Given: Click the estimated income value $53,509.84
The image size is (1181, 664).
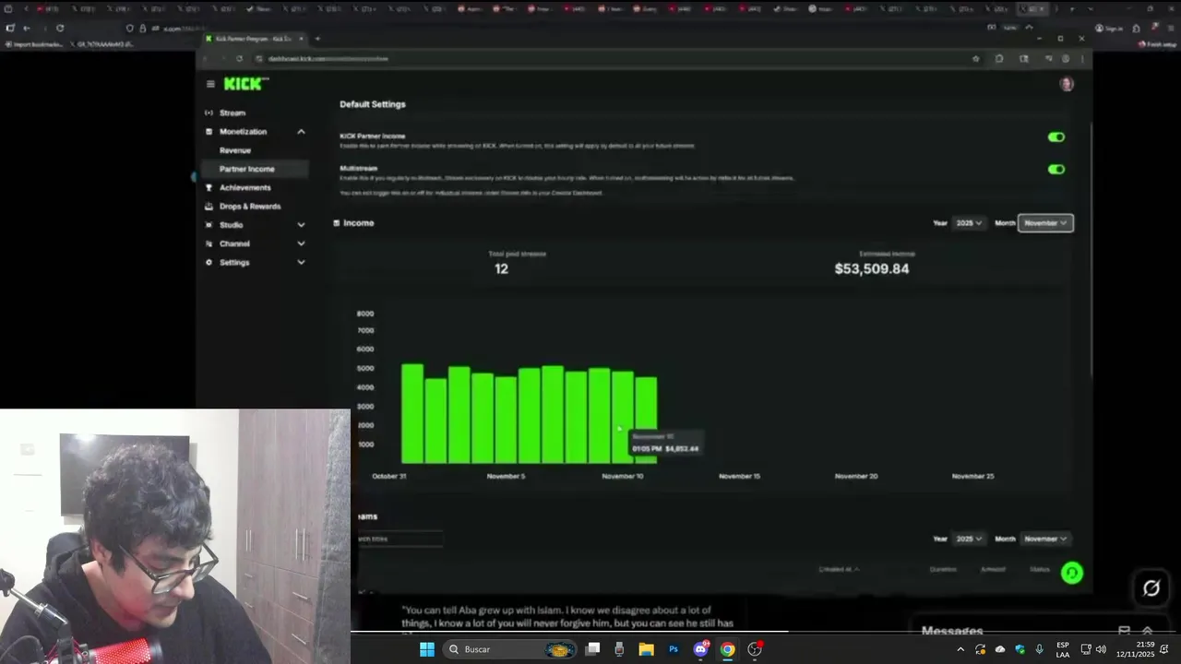Looking at the screenshot, I should [872, 268].
